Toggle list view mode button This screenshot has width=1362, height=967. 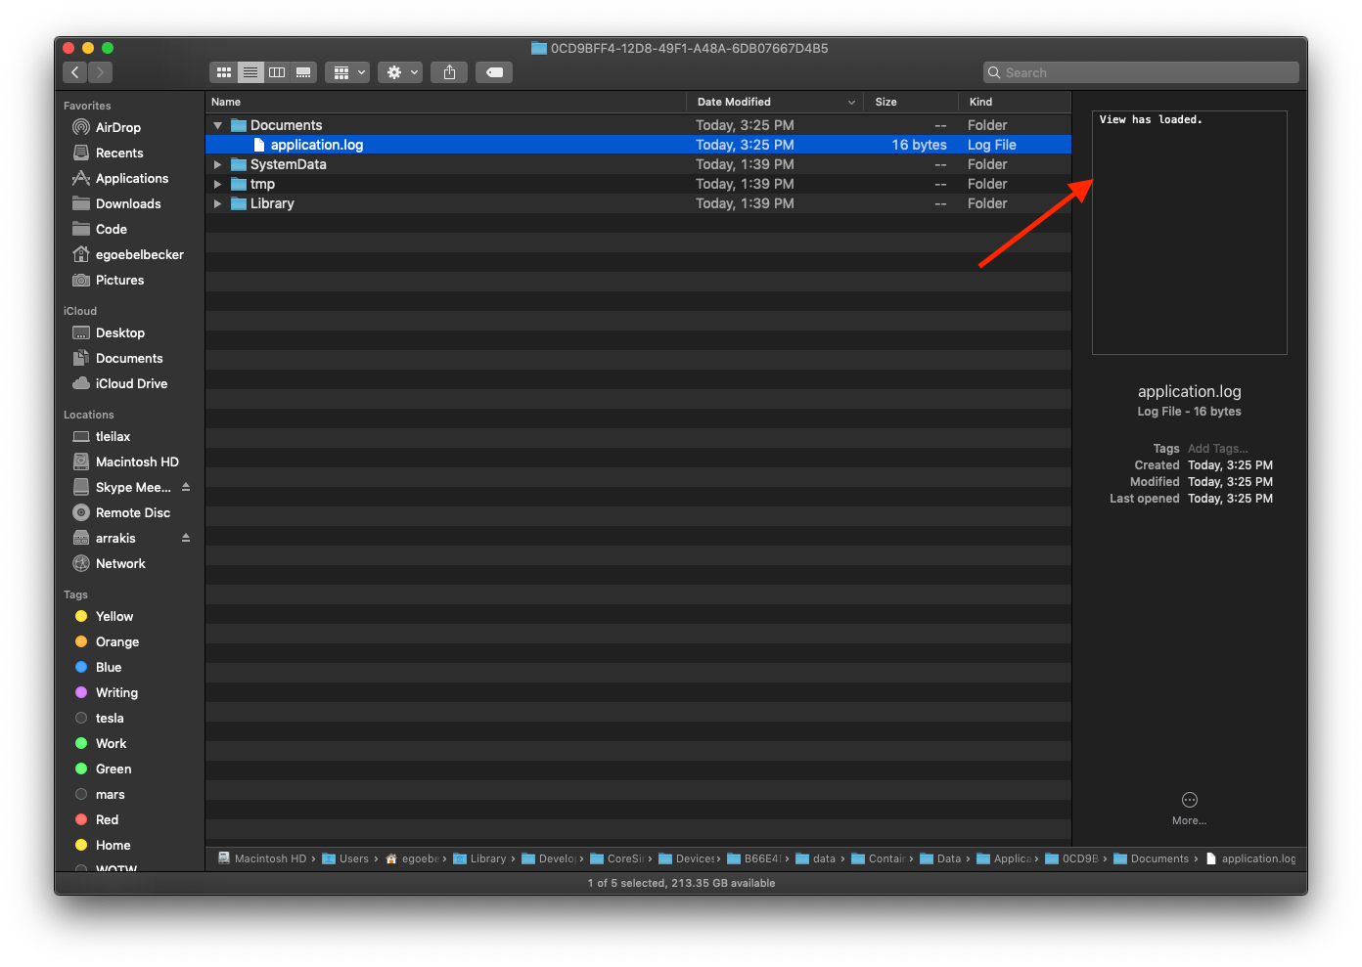[250, 72]
